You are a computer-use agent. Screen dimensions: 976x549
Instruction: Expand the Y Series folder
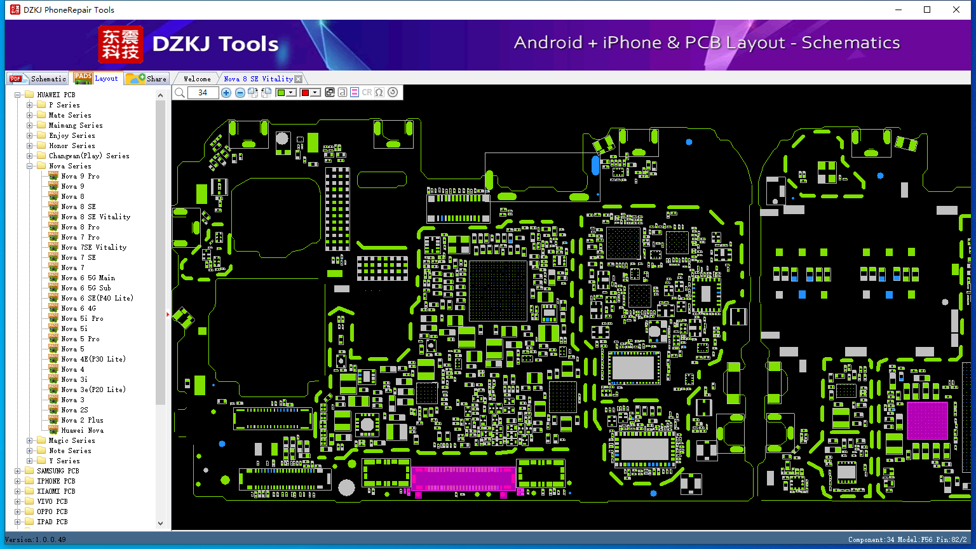30,461
